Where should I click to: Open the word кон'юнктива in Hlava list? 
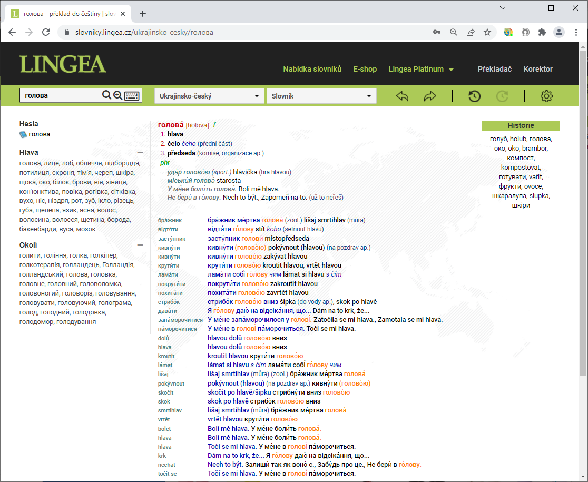click(39, 192)
